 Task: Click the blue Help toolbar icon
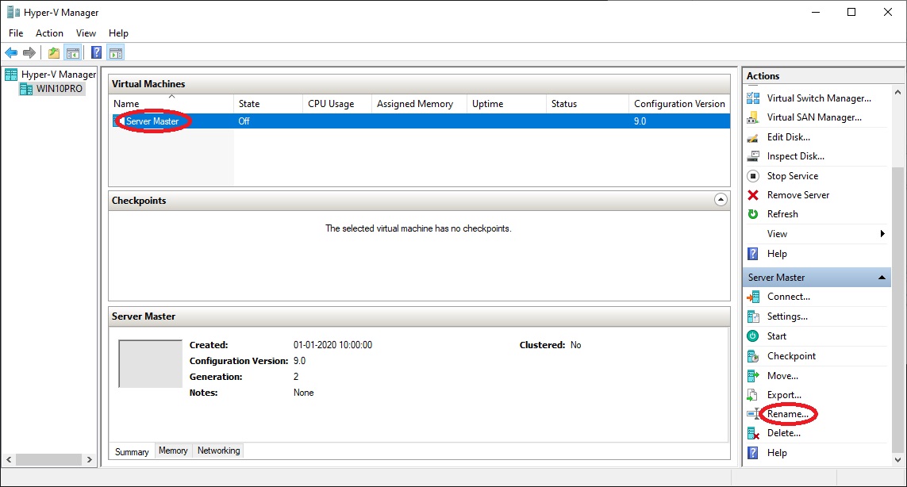click(97, 53)
